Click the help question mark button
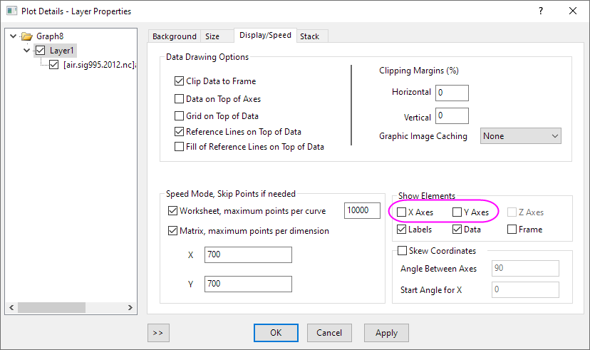 (540, 11)
